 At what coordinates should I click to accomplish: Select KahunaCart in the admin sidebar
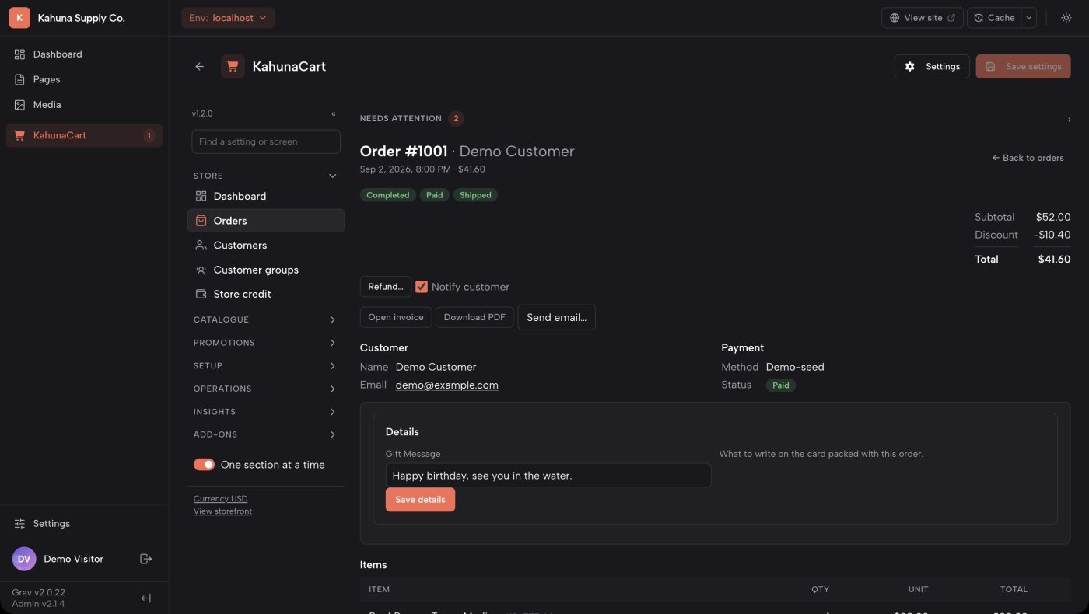pos(84,135)
